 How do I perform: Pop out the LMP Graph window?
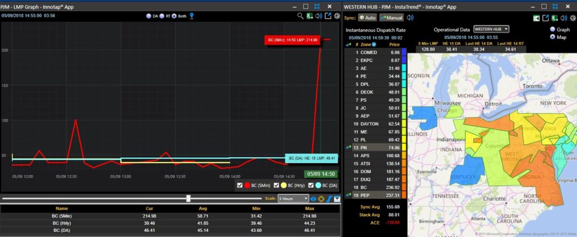point(327,16)
